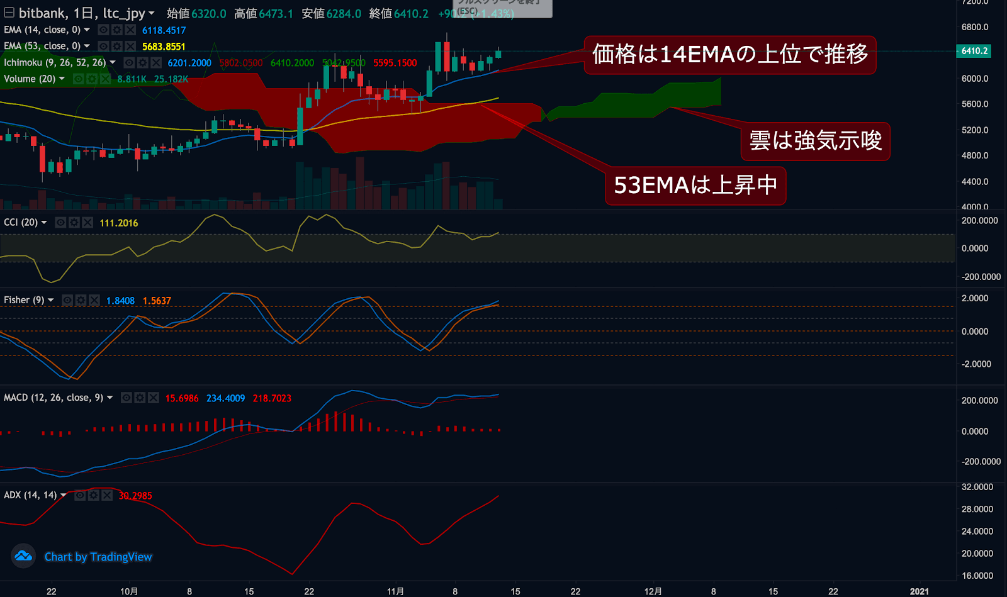The image size is (1007, 597).
Task: Toggle Ichimoku cloud visibility eye icon
Action: 129,62
